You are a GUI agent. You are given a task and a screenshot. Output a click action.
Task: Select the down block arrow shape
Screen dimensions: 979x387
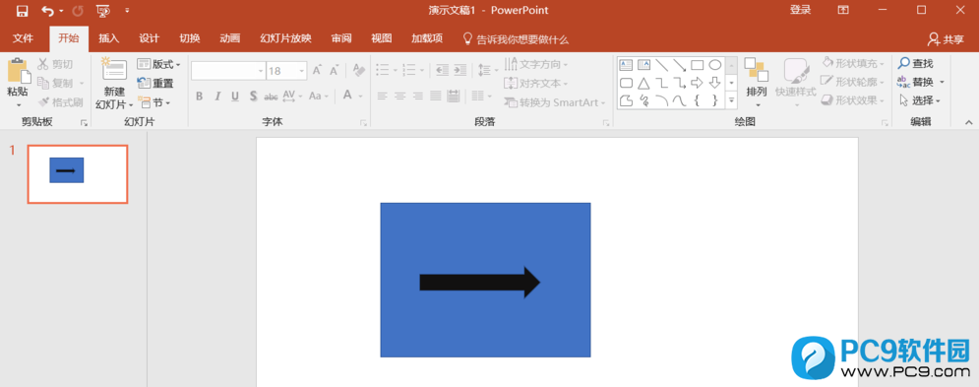coord(715,83)
